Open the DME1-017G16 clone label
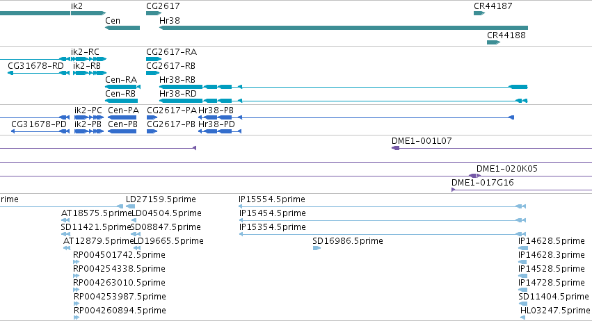592x321 pixels. (483, 183)
